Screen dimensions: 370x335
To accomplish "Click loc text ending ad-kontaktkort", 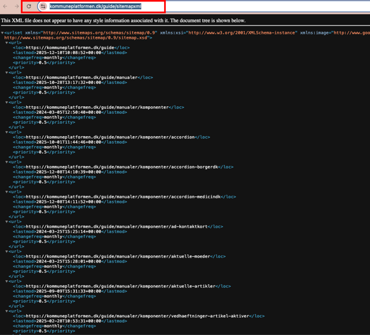I will [116, 227].
